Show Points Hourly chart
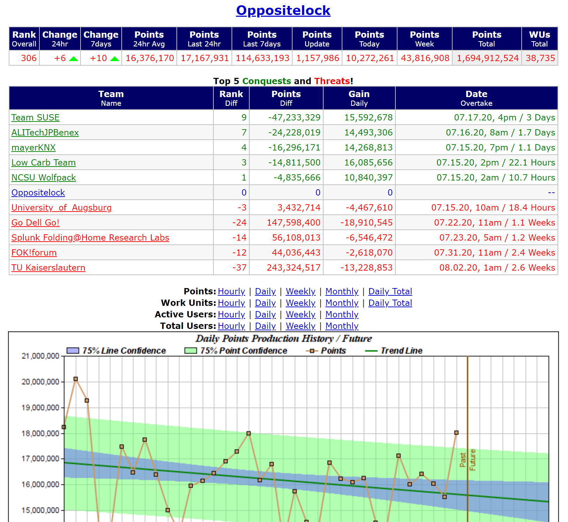This screenshot has height=522, width=568. 232,292
